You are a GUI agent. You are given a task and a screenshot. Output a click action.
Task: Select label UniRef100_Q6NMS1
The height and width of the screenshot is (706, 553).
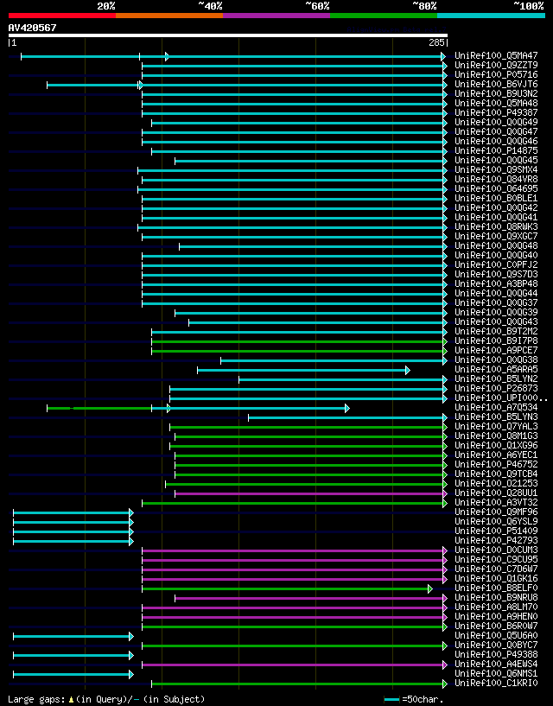point(496,673)
